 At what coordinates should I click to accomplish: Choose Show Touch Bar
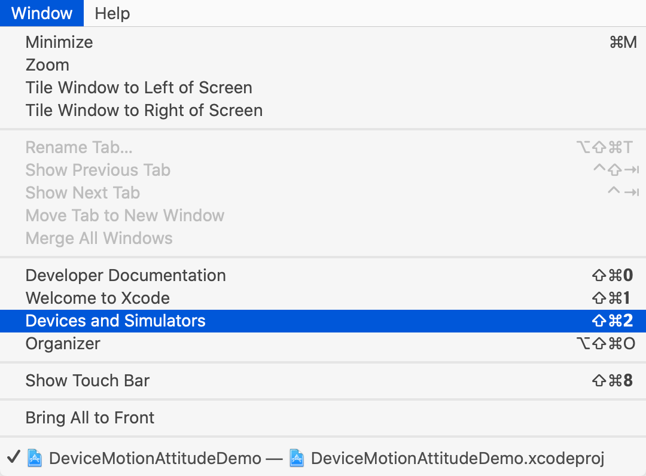[323, 380]
